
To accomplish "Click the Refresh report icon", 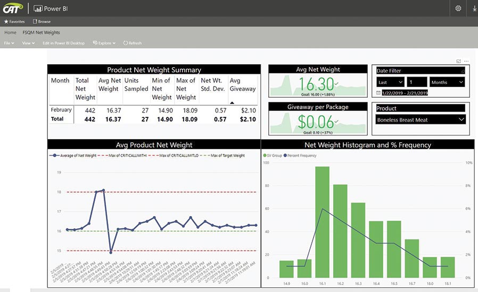I will coord(126,43).
